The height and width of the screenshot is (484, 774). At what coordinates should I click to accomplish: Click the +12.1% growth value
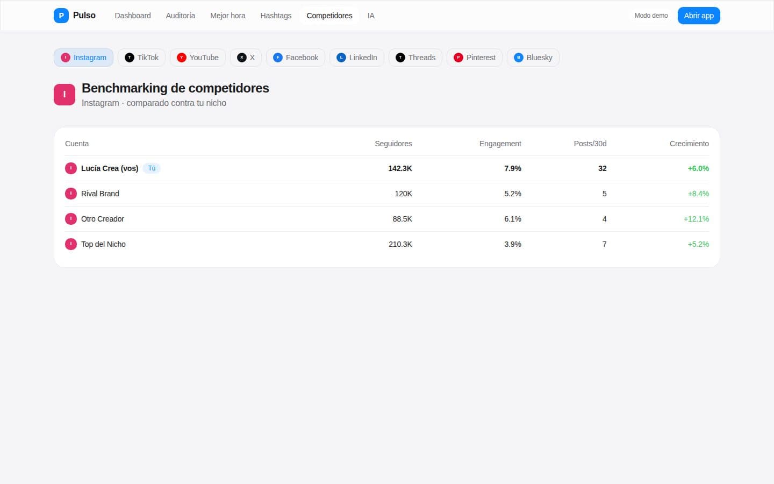click(x=696, y=219)
